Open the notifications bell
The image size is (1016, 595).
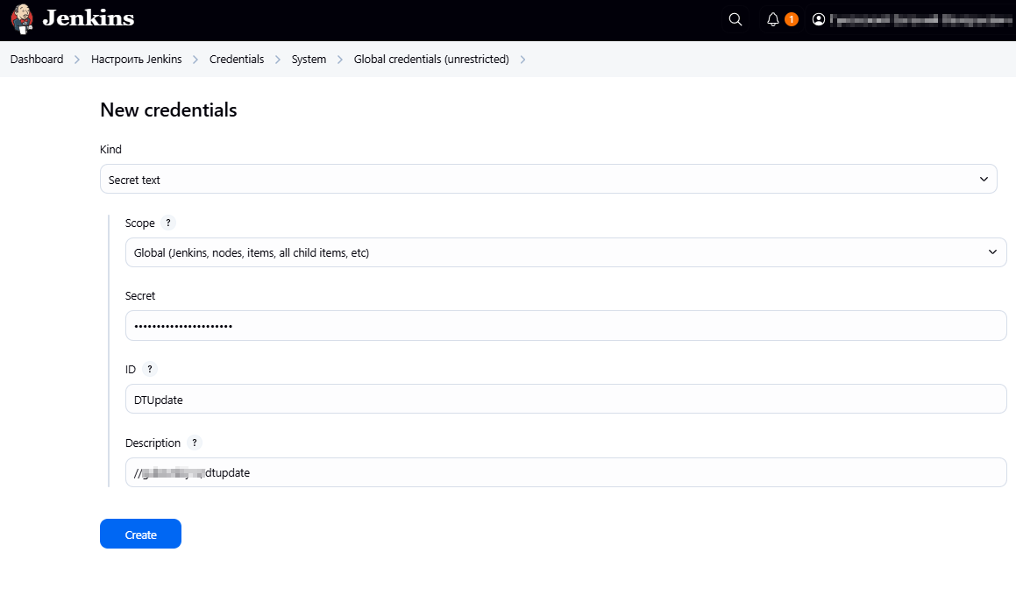[x=773, y=19]
